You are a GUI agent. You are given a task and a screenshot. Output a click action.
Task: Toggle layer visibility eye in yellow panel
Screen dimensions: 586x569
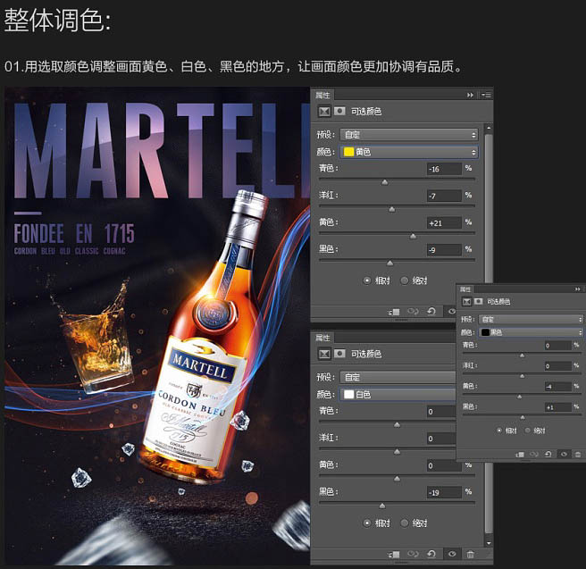452,311
